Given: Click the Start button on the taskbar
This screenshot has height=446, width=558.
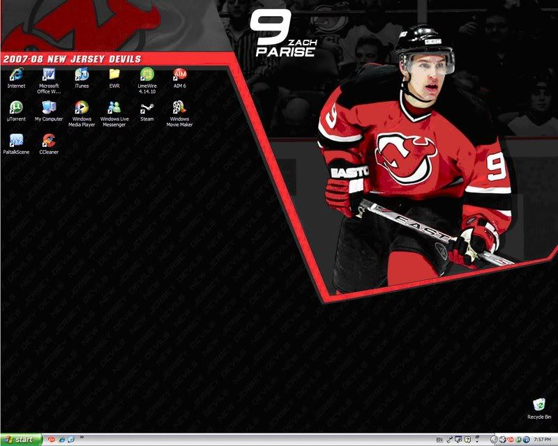Looking at the screenshot, I should click(22, 440).
